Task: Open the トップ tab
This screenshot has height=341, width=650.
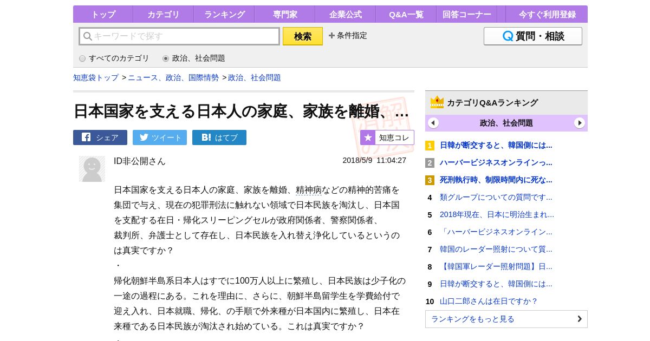Action: (103, 14)
